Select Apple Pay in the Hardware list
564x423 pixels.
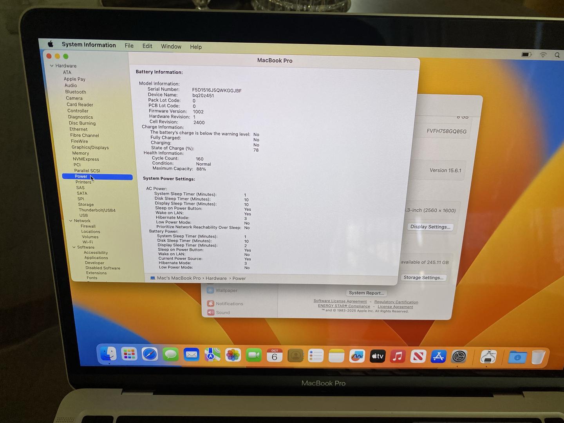pyautogui.click(x=74, y=79)
